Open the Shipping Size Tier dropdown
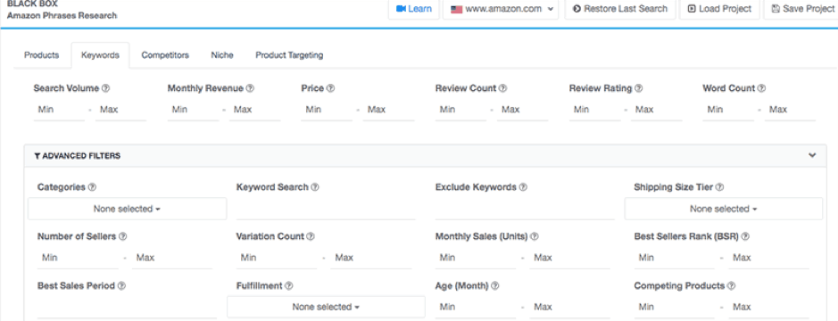 [x=724, y=209]
